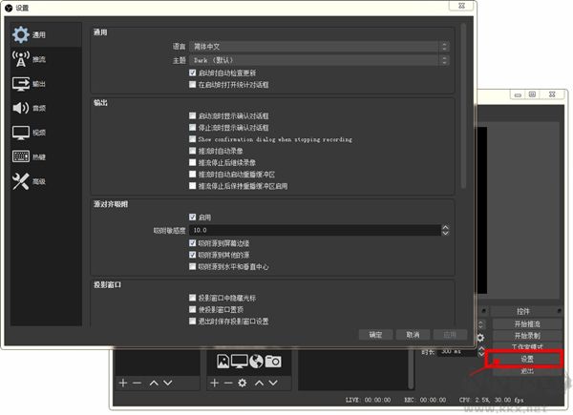Move scene down in scenes panel
The width and height of the screenshot is (573, 415).
168,383
